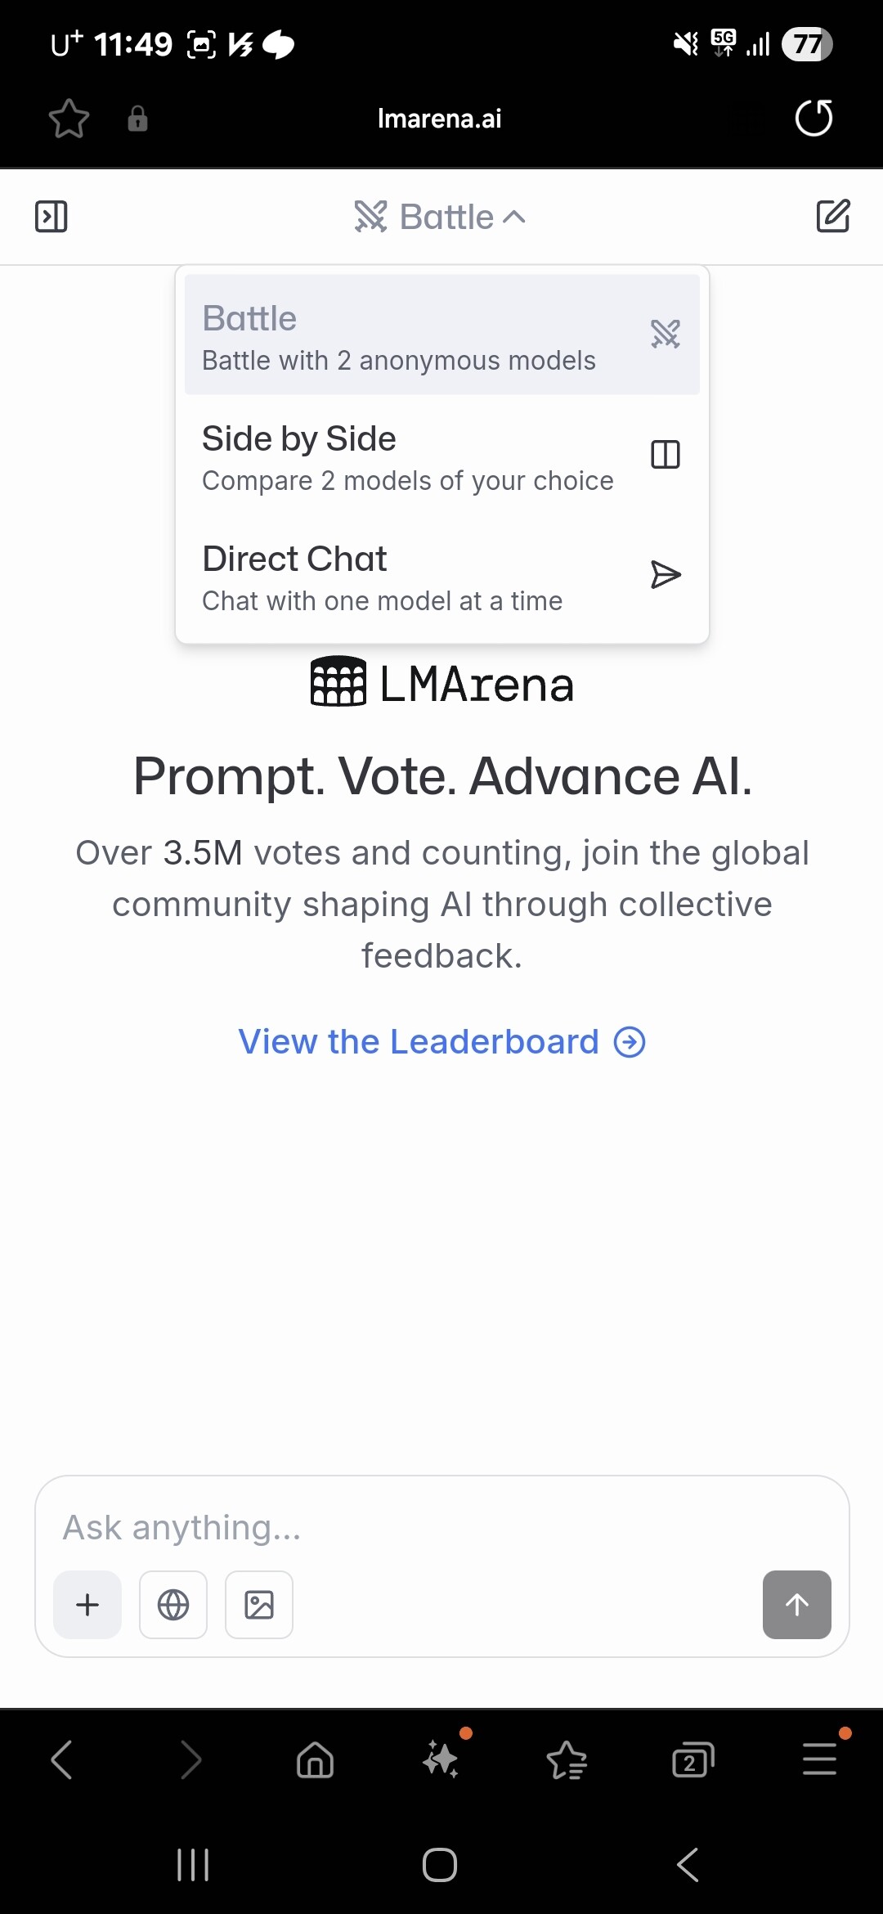Start a new chat with compose icon
This screenshot has width=883, height=1914.
833,216
